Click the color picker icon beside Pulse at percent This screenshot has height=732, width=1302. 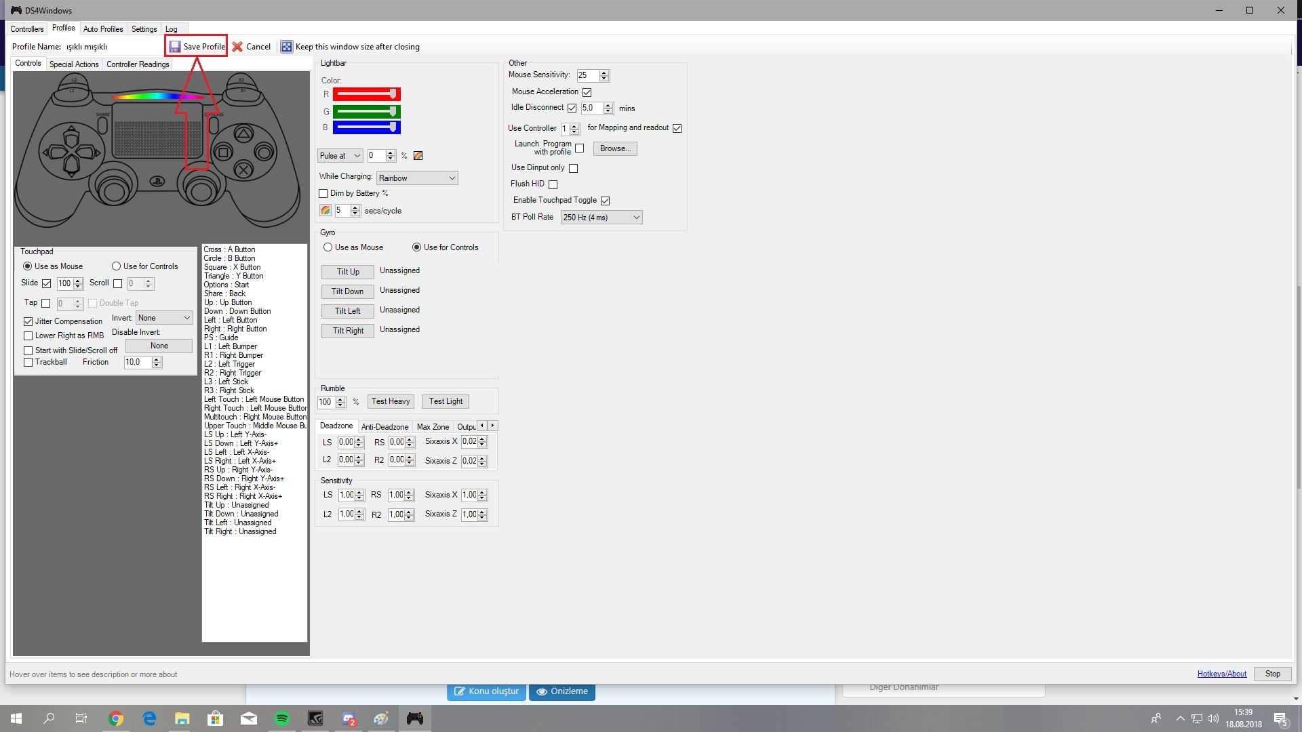pos(418,156)
